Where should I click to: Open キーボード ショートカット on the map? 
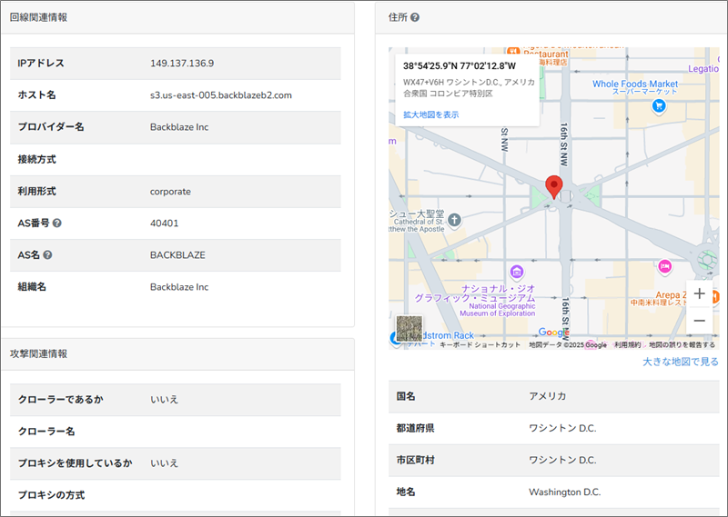click(x=480, y=344)
